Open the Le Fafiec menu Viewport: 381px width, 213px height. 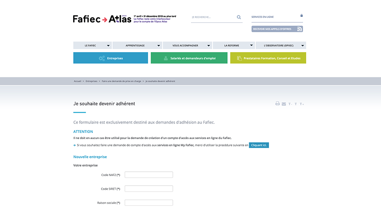pos(93,45)
